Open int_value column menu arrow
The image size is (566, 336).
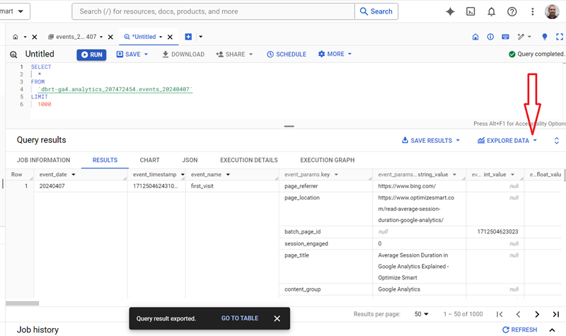tap(512, 175)
